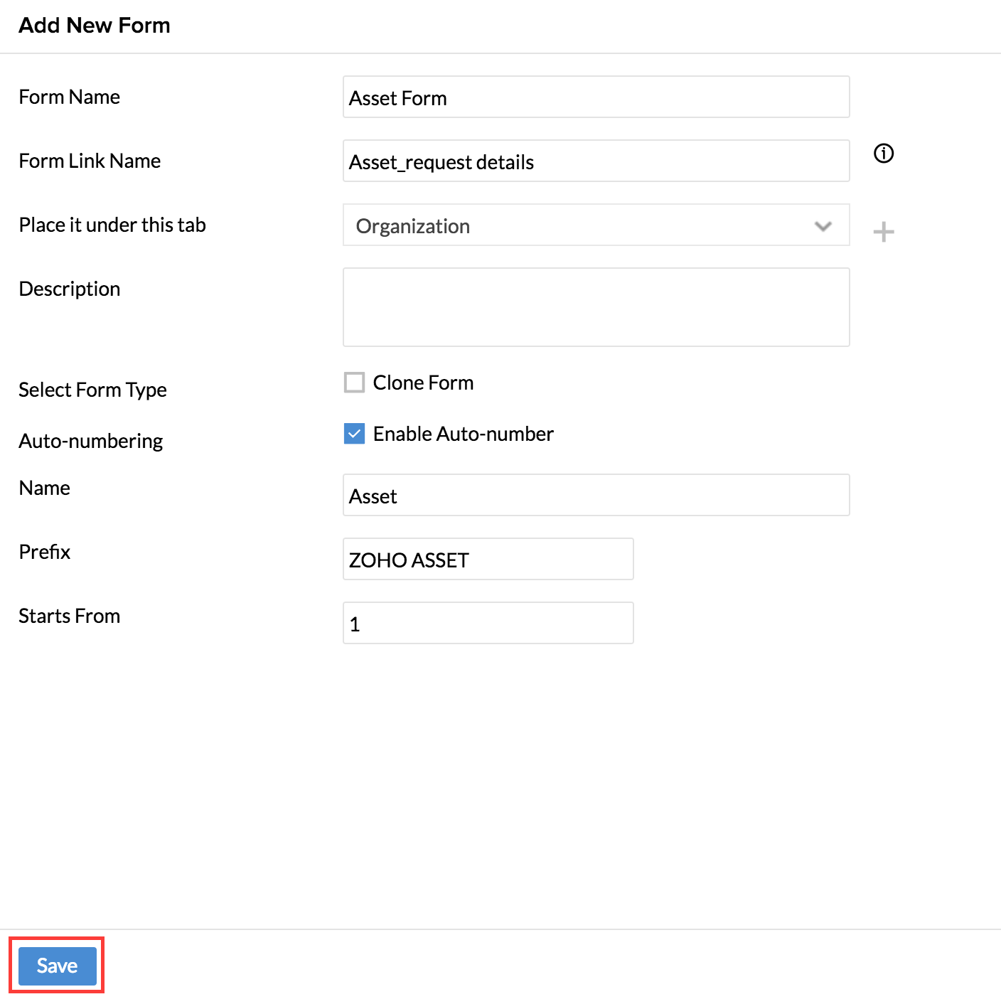The height and width of the screenshot is (1004, 1001).
Task: Focus the Form Link Name text field
Action: point(596,161)
